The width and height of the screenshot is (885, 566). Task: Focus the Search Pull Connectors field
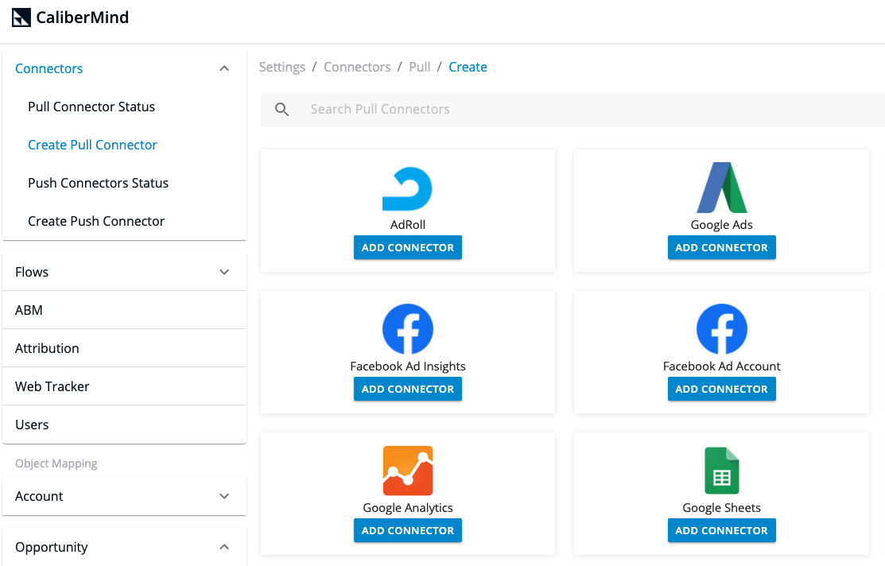click(573, 110)
